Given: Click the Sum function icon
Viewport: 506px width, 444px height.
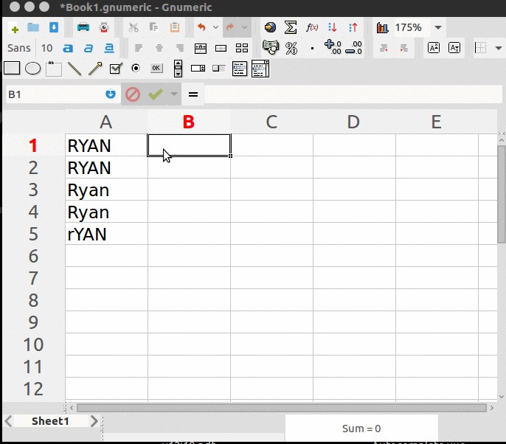Looking at the screenshot, I should pos(291,27).
